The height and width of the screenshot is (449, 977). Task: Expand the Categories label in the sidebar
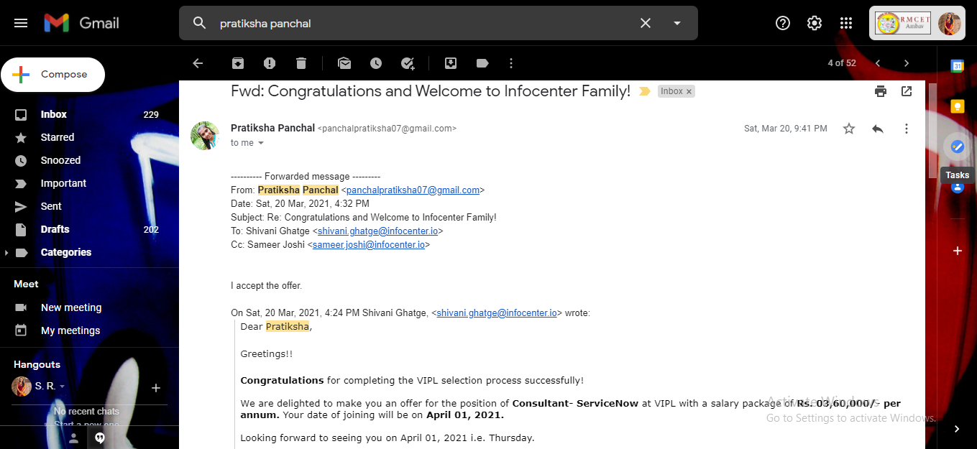coord(7,253)
